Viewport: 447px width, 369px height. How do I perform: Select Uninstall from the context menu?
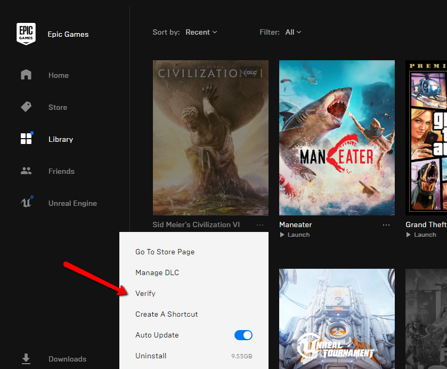(151, 356)
